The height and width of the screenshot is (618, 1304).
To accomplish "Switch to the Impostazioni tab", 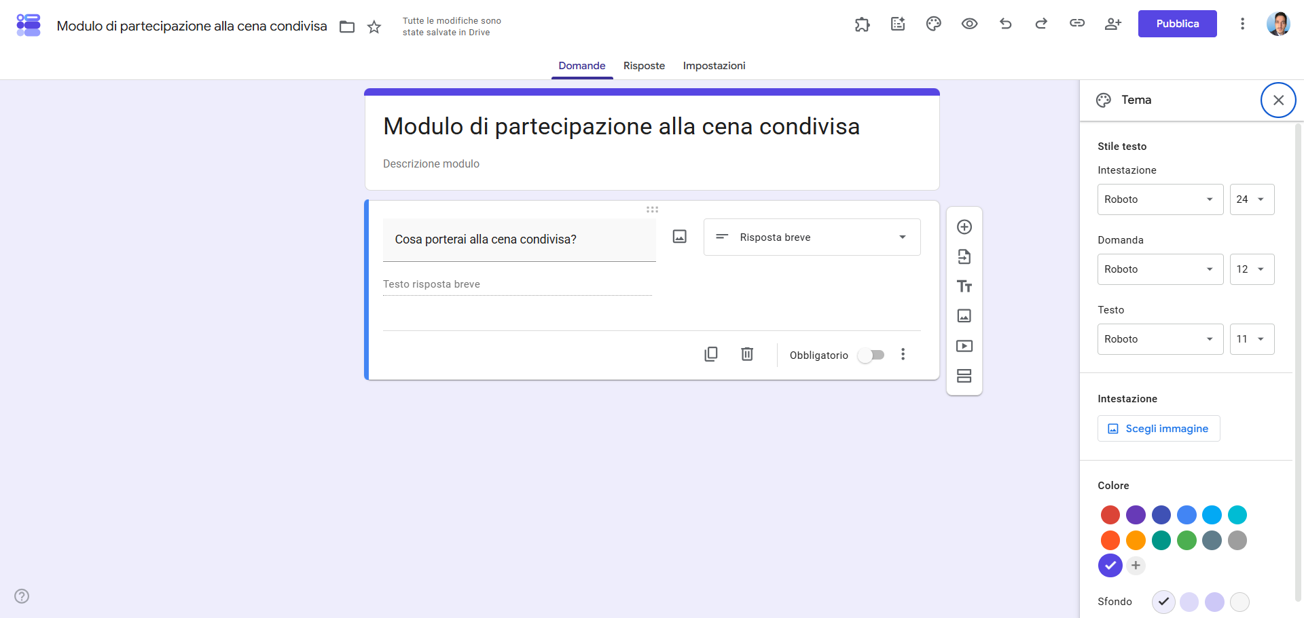I will 714,66.
